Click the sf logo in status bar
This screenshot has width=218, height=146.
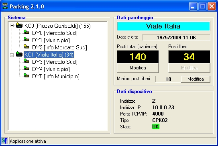click(x=4, y=141)
